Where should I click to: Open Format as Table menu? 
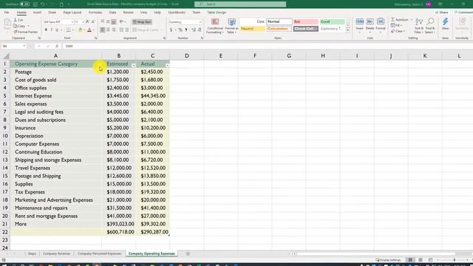[x=231, y=26]
